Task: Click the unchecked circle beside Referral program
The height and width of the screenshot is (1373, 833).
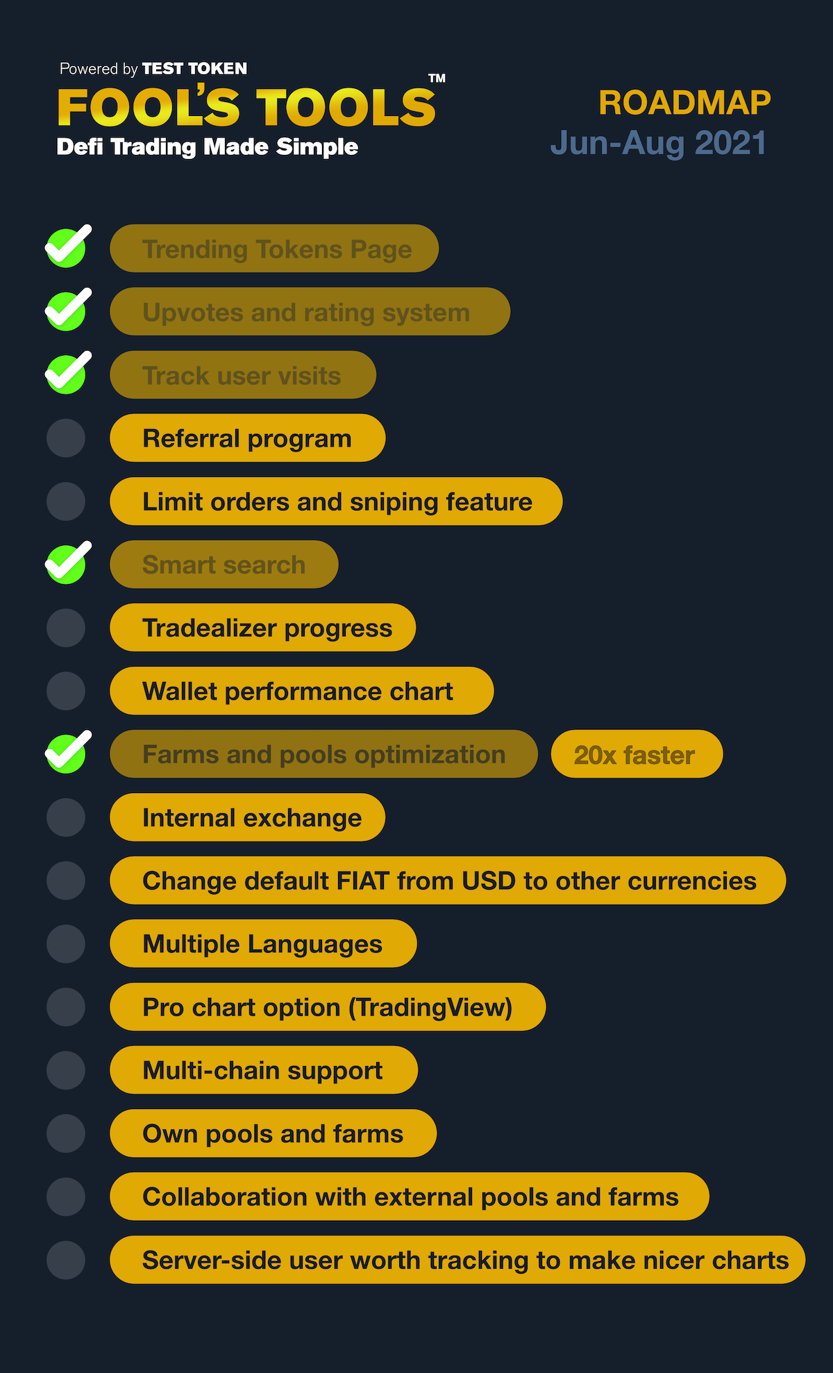Action: pyautogui.click(x=66, y=438)
